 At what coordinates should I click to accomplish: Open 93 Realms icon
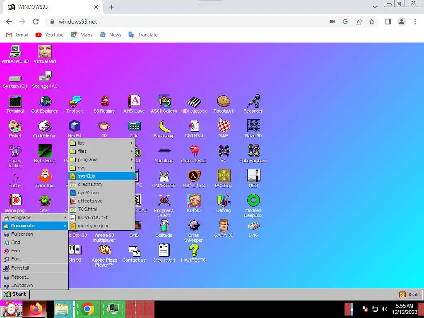tap(104, 104)
